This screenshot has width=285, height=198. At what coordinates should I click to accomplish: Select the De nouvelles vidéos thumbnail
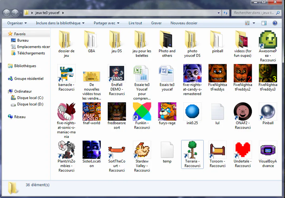click(92, 76)
